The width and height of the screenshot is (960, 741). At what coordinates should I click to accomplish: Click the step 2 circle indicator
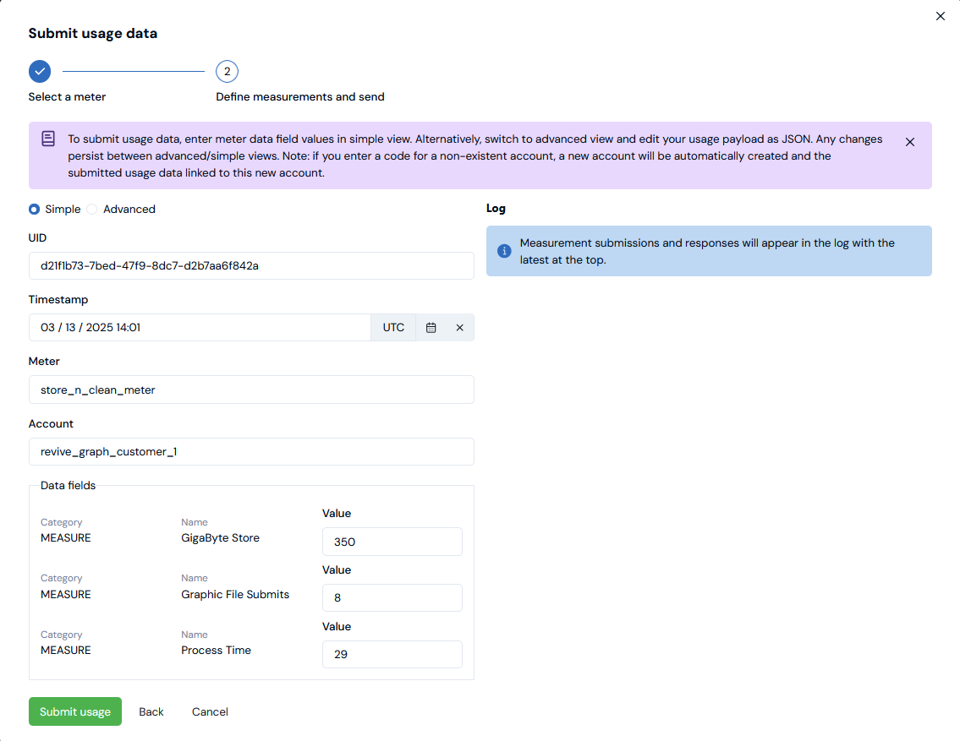click(x=227, y=72)
